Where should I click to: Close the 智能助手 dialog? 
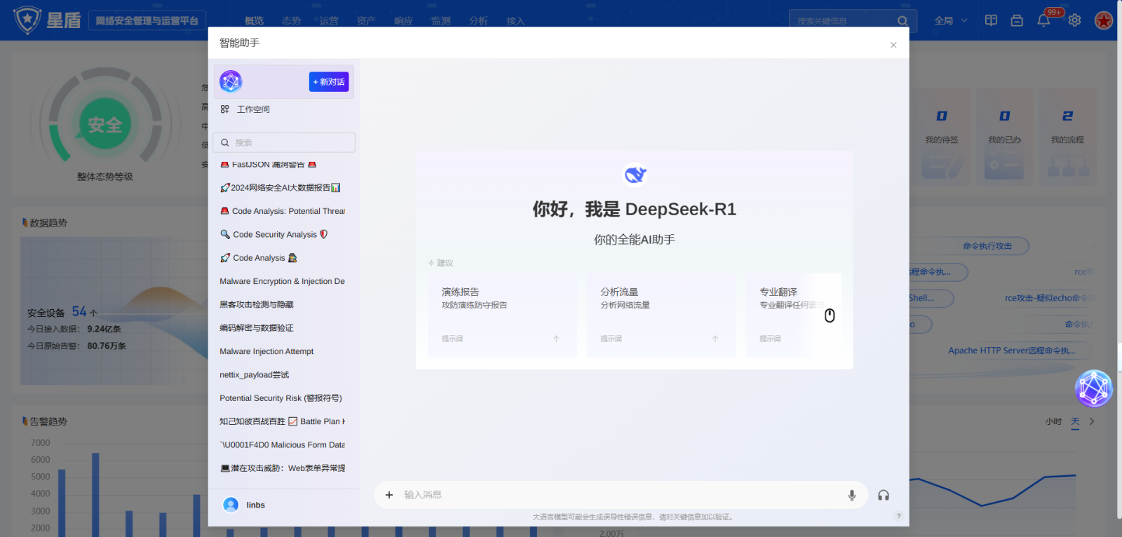pos(893,45)
